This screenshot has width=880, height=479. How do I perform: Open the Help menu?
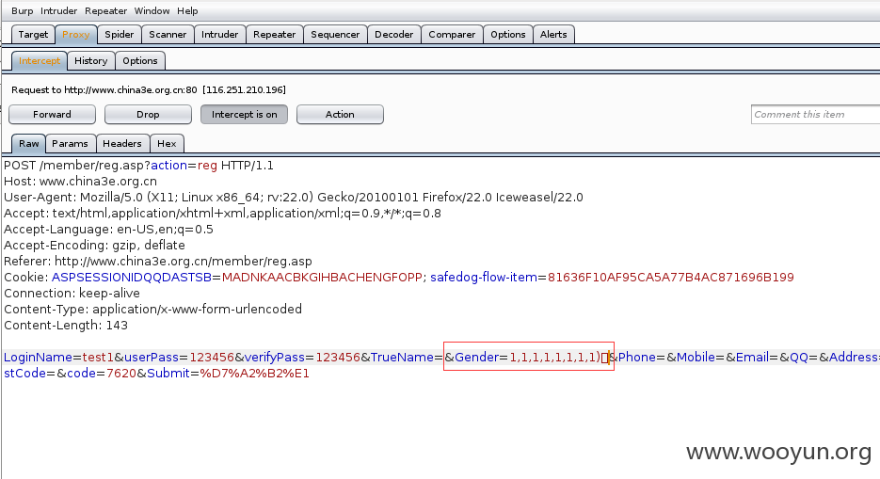coord(187,10)
